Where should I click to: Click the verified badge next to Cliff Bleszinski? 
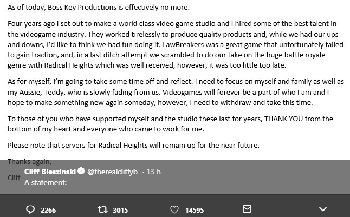click(81, 171)
